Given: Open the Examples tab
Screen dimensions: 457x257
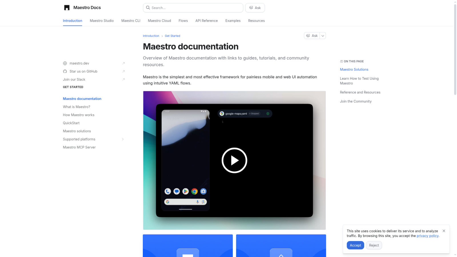Looking at the screenshot, I should click(x=233, y=21).
